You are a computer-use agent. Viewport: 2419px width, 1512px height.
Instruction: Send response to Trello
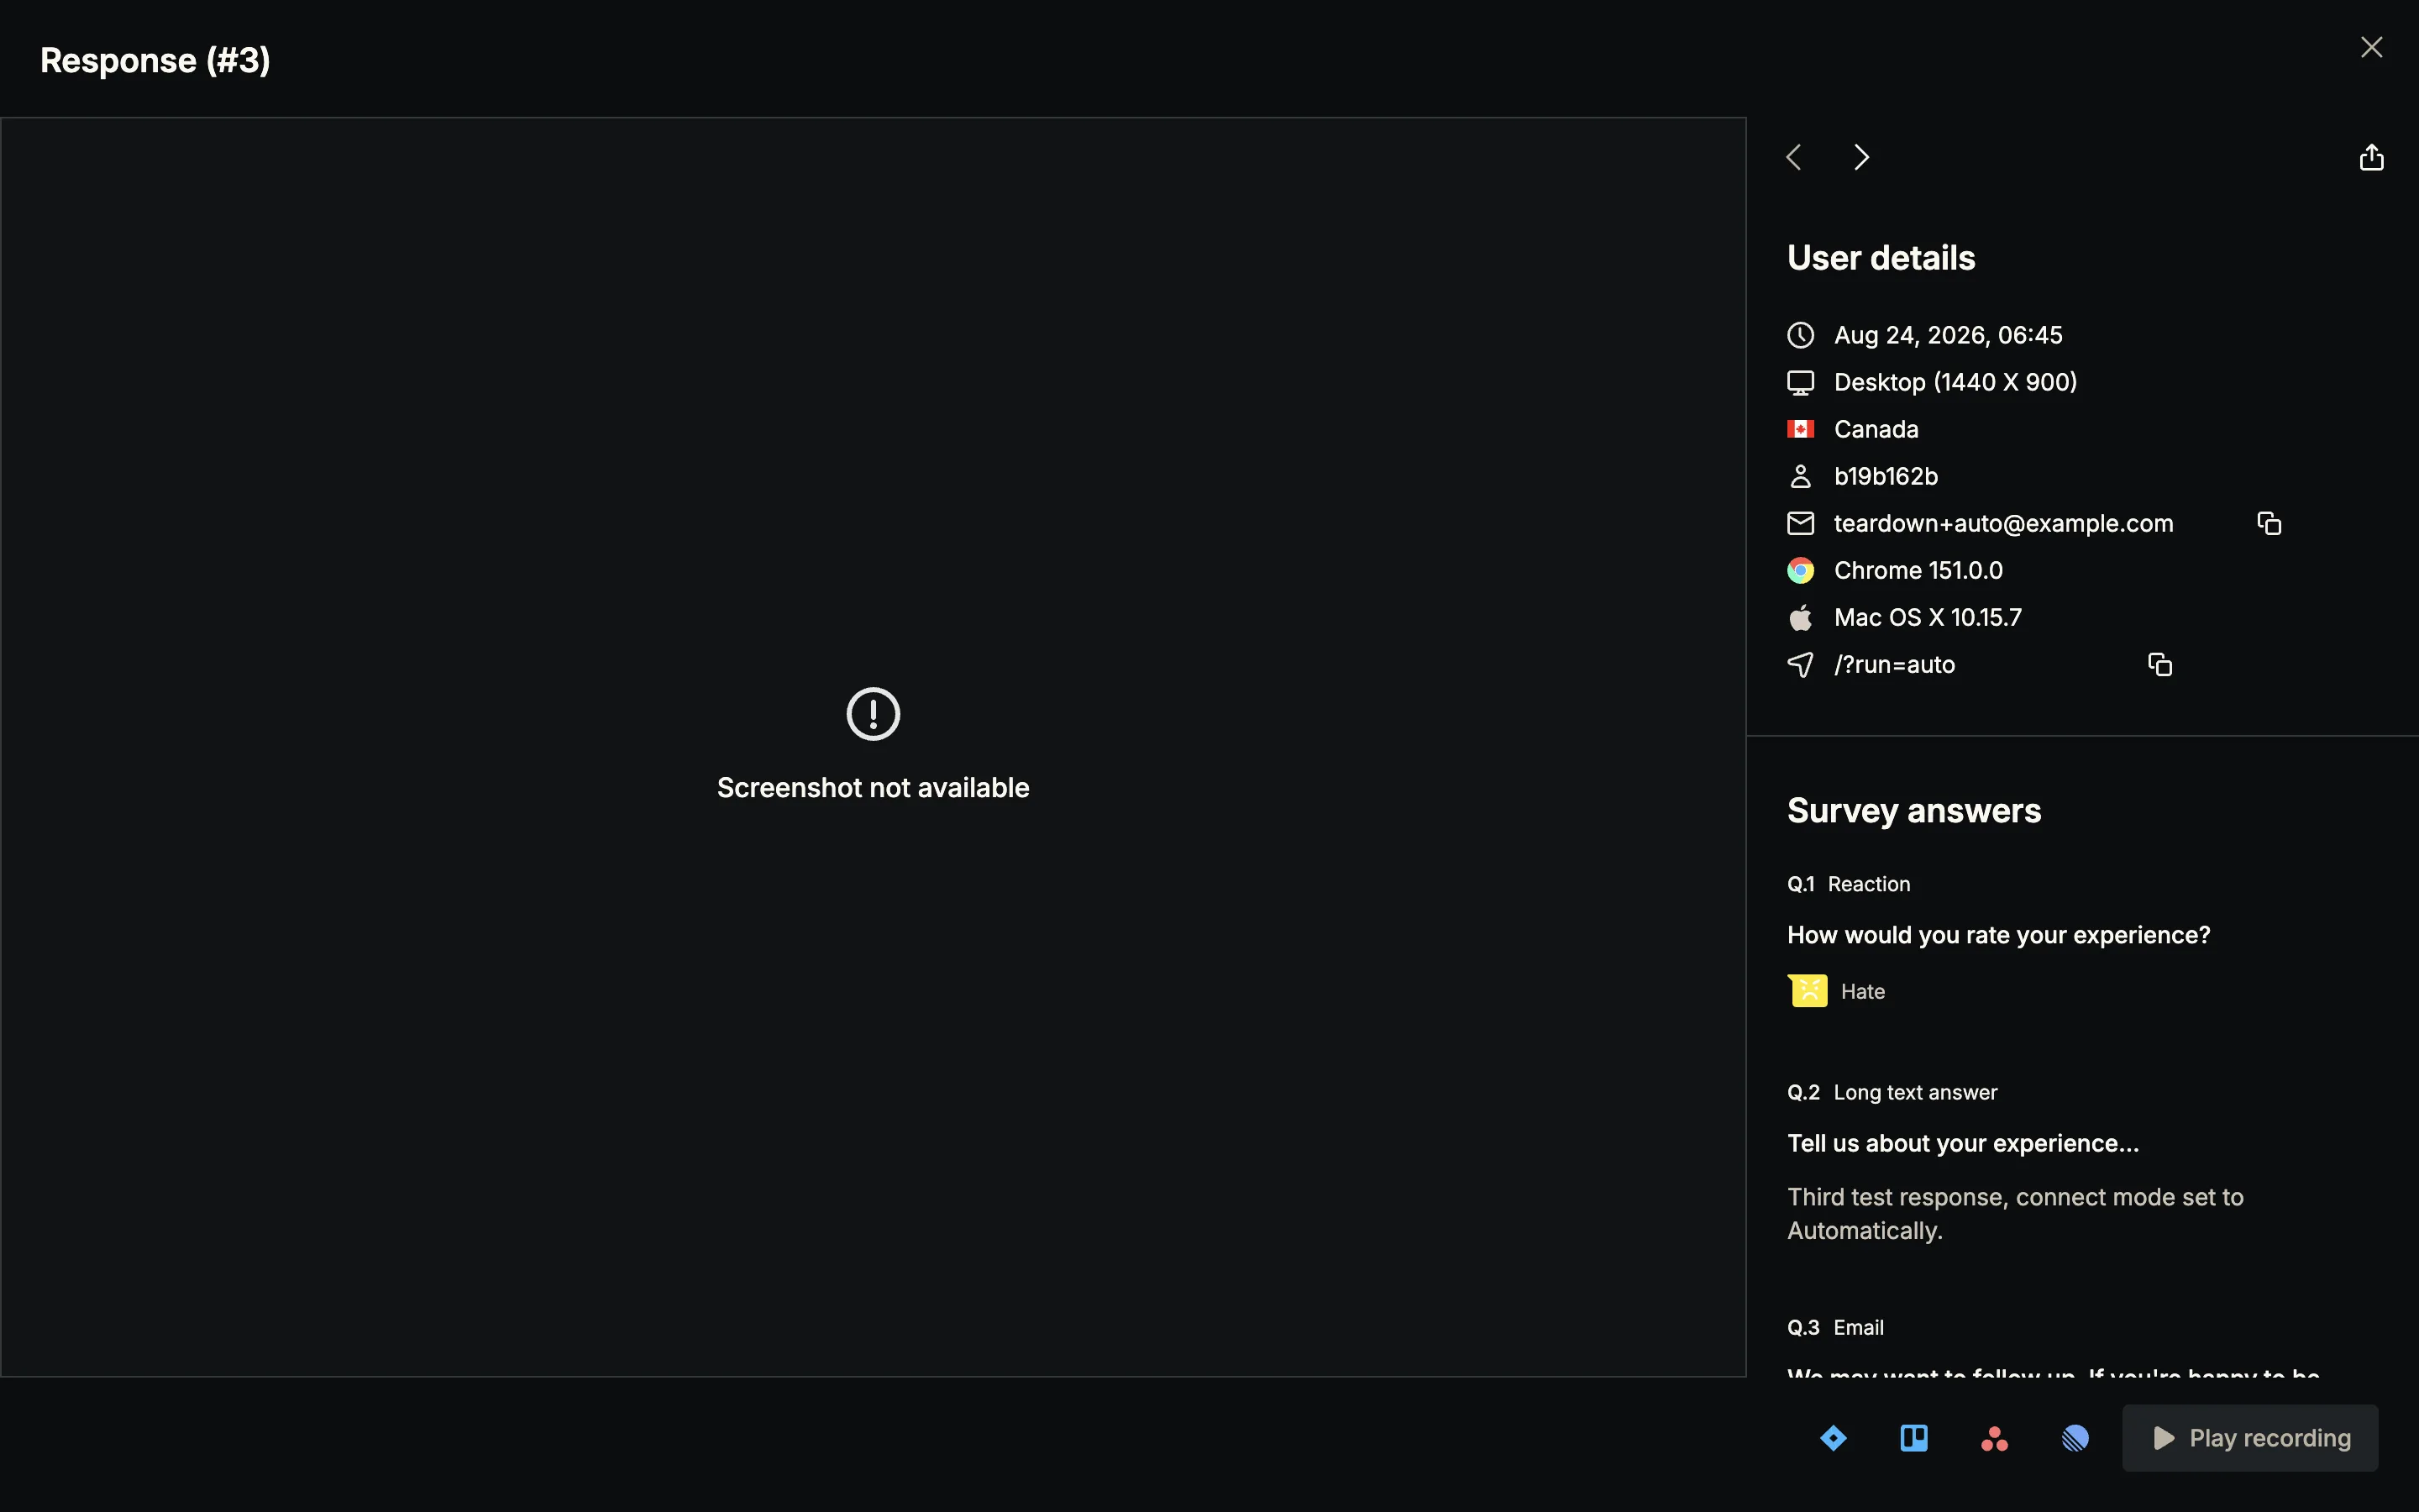tap(1913, 1438)
